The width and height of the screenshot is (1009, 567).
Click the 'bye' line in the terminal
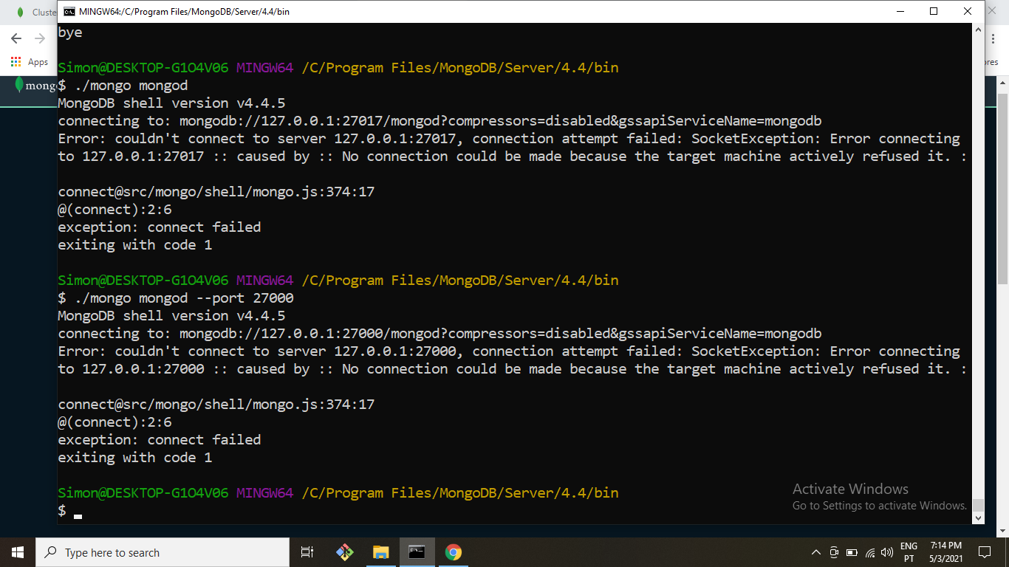point(70,32)
